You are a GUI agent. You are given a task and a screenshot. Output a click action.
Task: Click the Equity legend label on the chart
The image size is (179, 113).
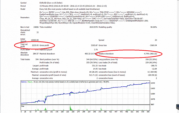pyautogui.click(x=30, y=82)
